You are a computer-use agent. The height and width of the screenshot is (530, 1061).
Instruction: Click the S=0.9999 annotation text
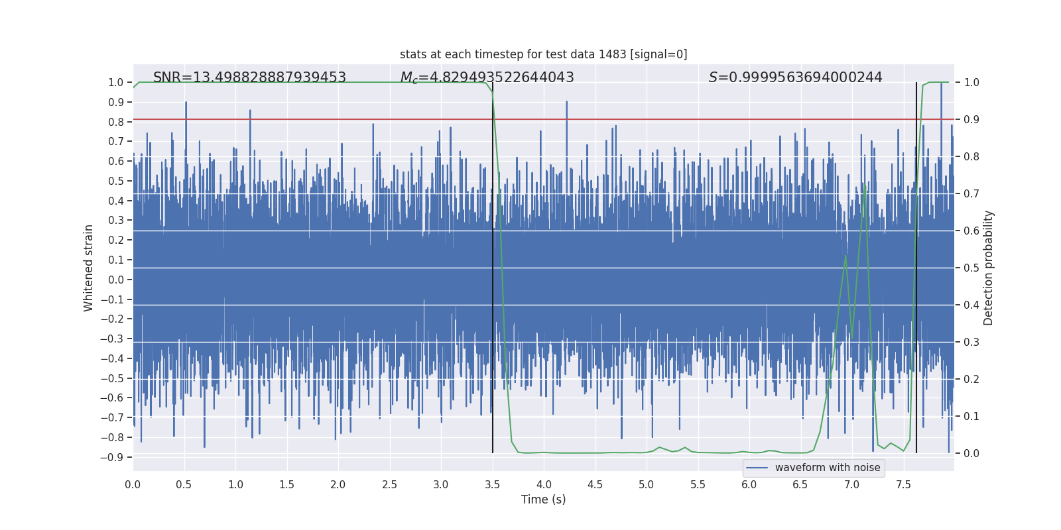[795, 78]
